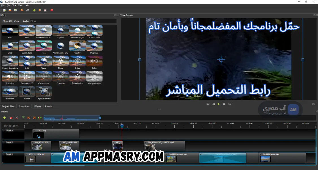Viewport: 318px width, 170px height.
Task: Pick the Parametric EQ effect
Action: pyautogui.click(x=27, y=78)
